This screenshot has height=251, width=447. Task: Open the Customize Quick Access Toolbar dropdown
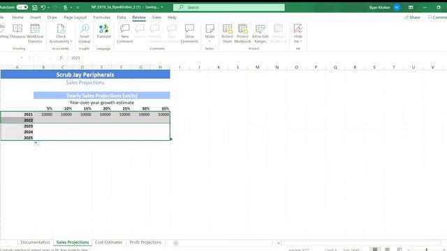click(78, 8)
